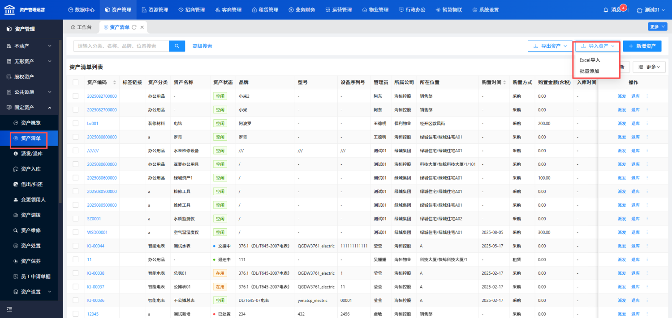Open 高级搜索 advanced search
The width and height of the screenshot is (672, 318).
pyautogui.click(x=202, y=46)
